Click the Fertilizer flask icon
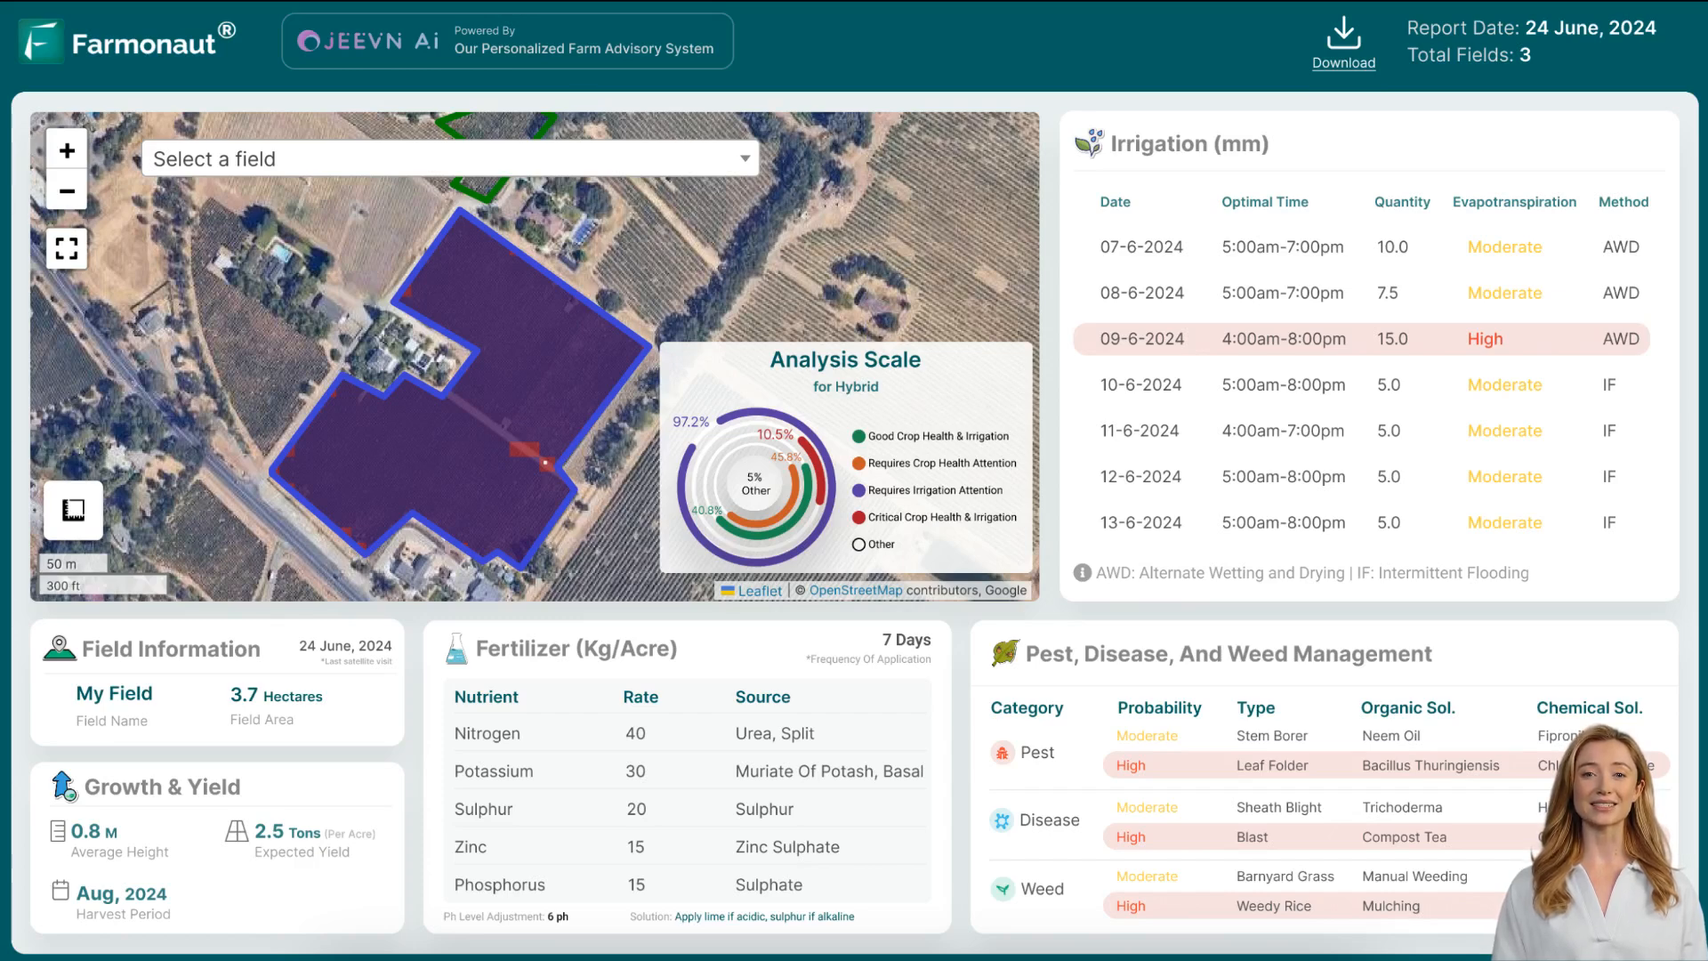This screenshot has height=961, width=1708. click(456, 649)
